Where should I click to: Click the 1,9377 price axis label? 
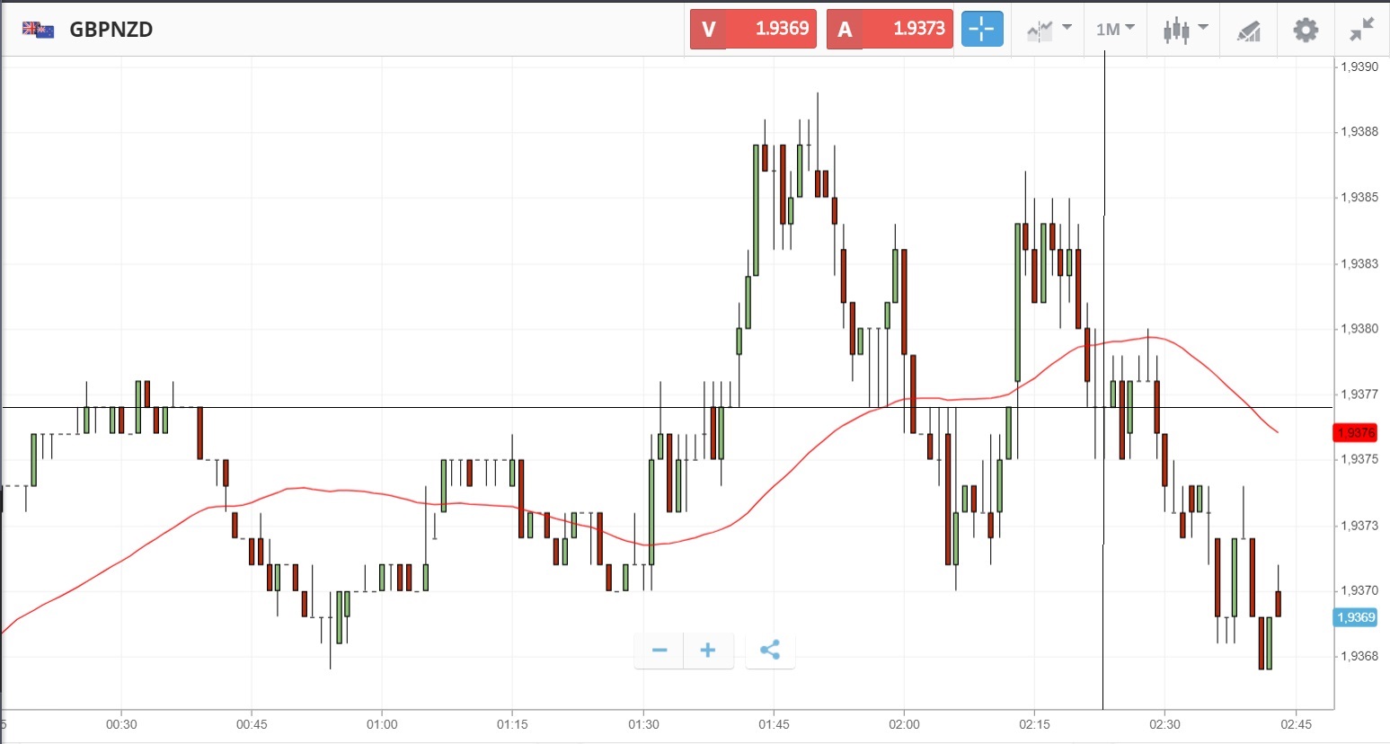1359,394
